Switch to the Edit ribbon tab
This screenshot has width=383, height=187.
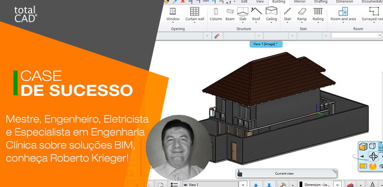244,2
